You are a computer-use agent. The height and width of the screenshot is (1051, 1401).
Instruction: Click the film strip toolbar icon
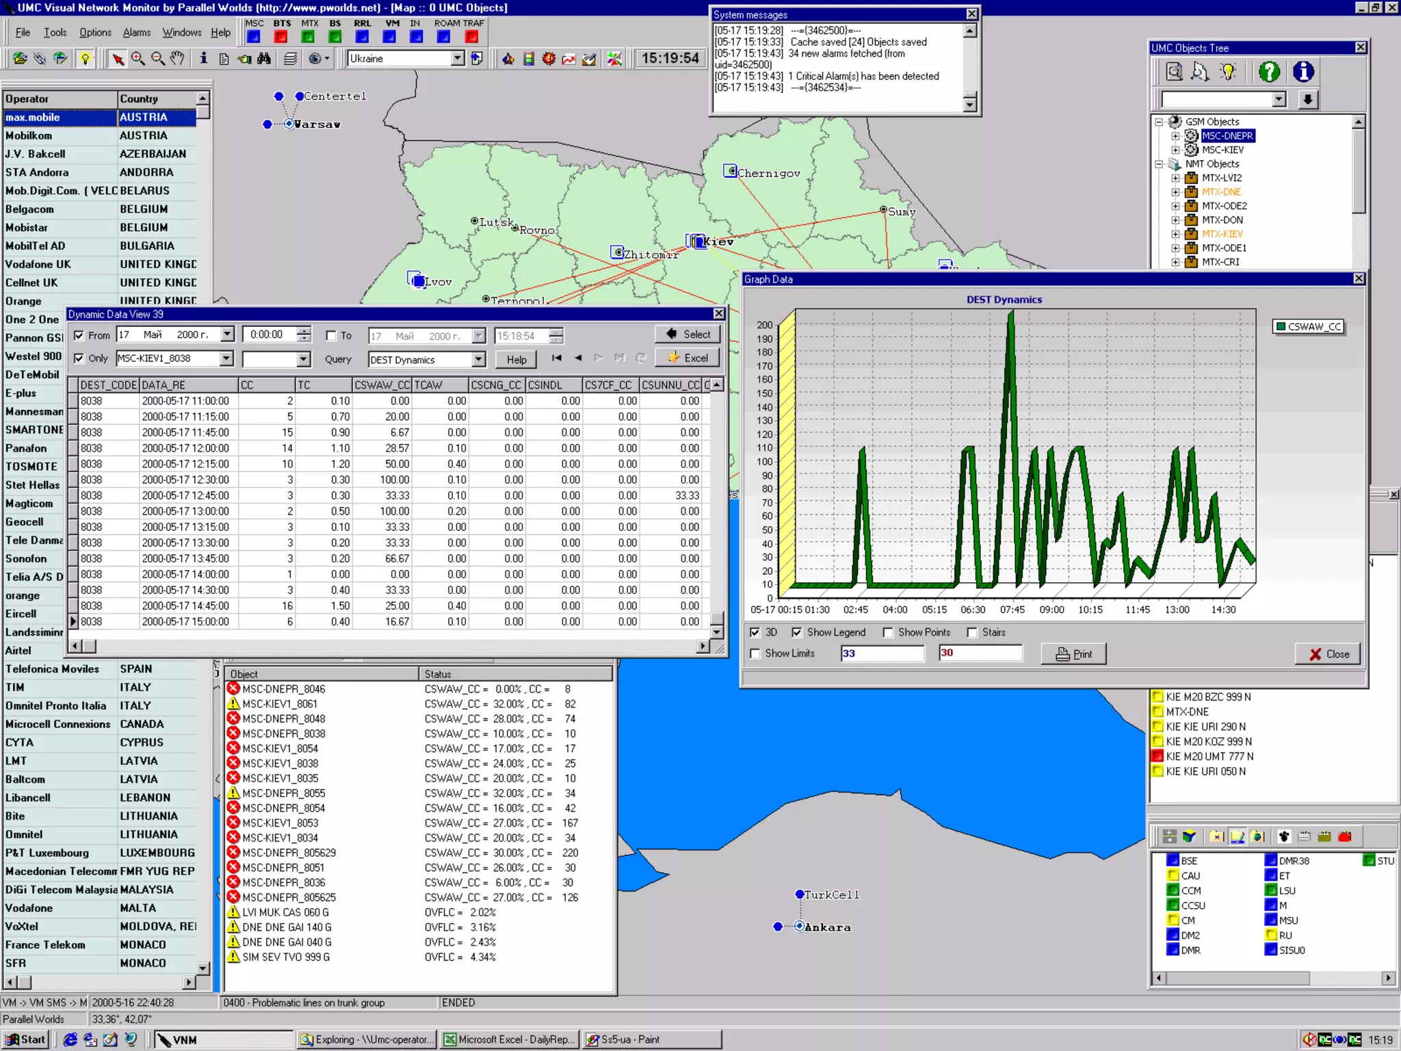[x=528, y=59]
